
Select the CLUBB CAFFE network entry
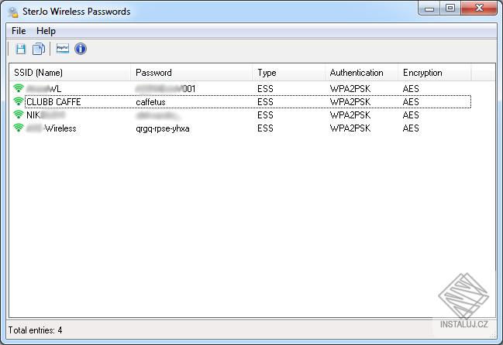(x=53, y=102)
